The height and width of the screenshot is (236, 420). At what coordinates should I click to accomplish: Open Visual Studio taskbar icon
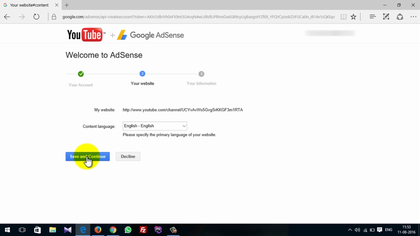click(68, 230)
